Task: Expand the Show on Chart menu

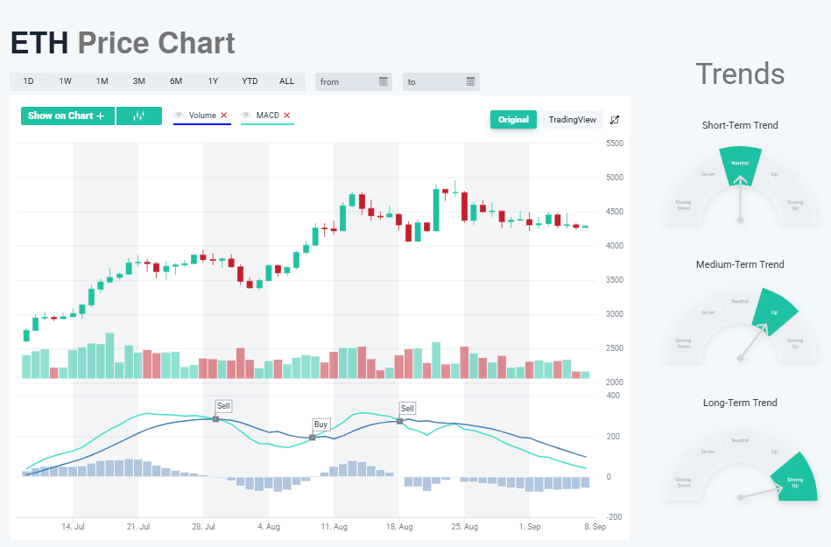Action: point(67,116)
